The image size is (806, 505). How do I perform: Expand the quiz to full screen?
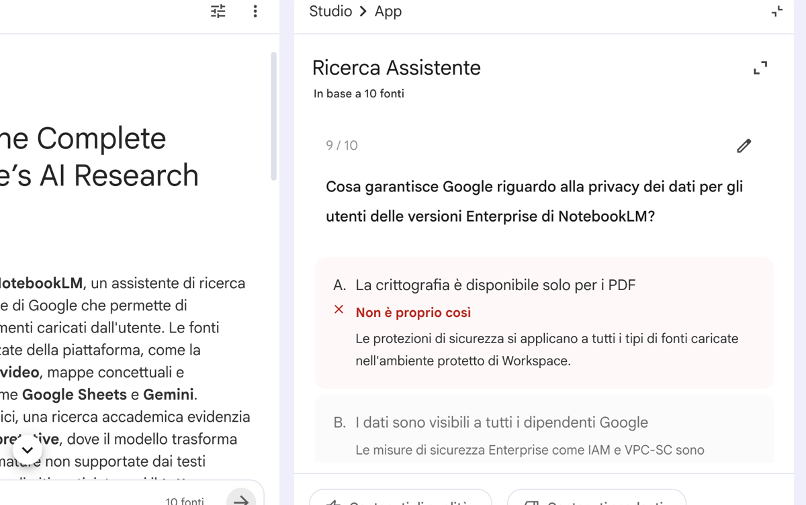(760, 68)
